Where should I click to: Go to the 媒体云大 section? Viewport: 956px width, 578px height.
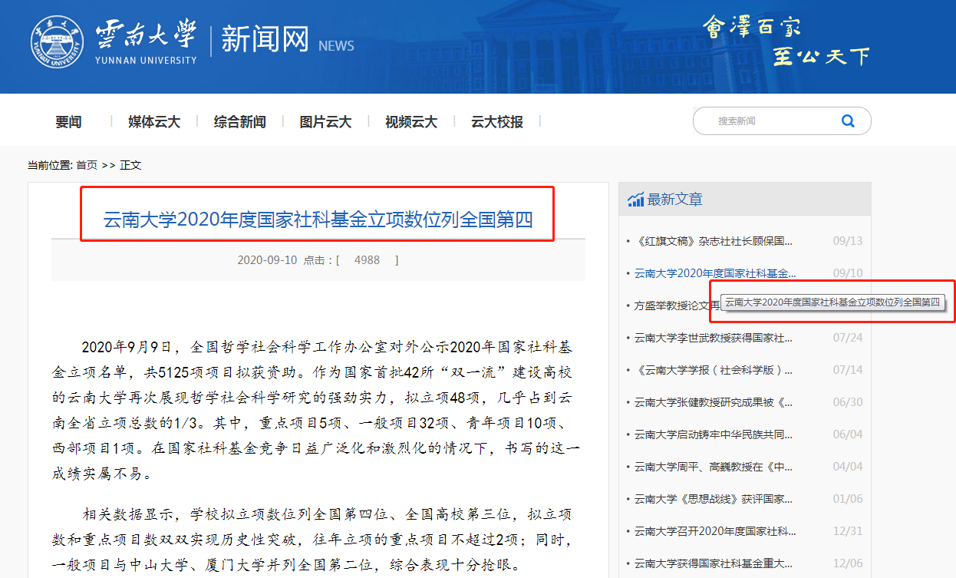coord(154,121)
